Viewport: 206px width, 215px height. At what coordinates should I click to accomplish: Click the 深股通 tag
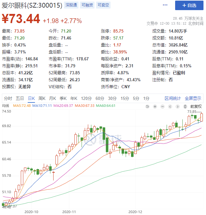71,5
